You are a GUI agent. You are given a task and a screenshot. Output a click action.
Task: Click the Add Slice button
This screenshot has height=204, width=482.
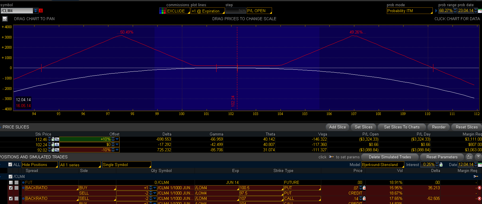337,127
